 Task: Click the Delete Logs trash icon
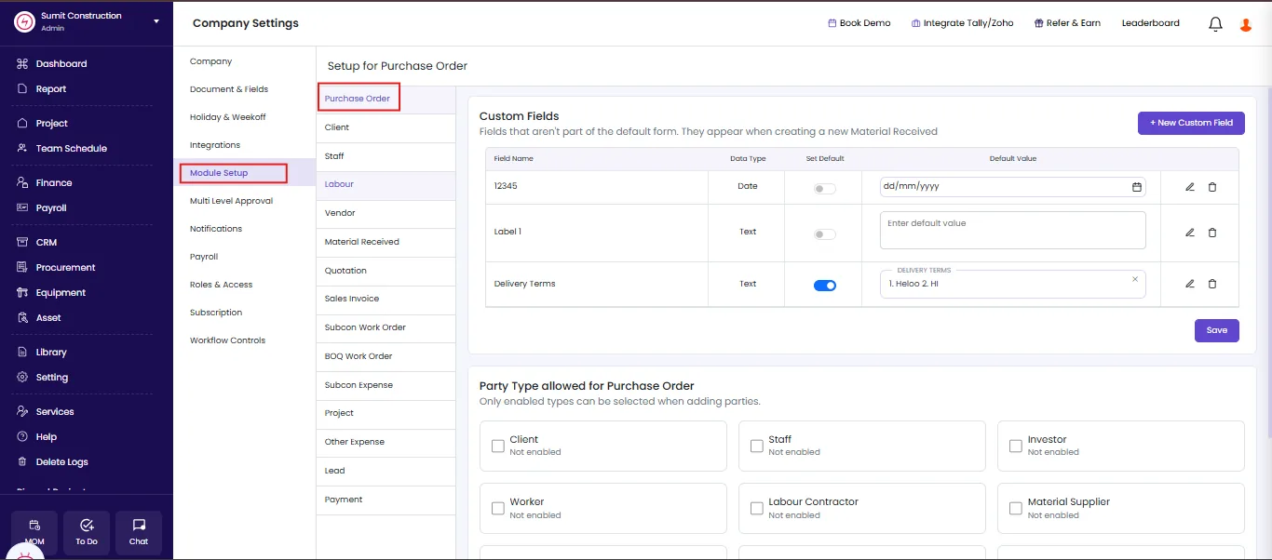coord(22,461)
